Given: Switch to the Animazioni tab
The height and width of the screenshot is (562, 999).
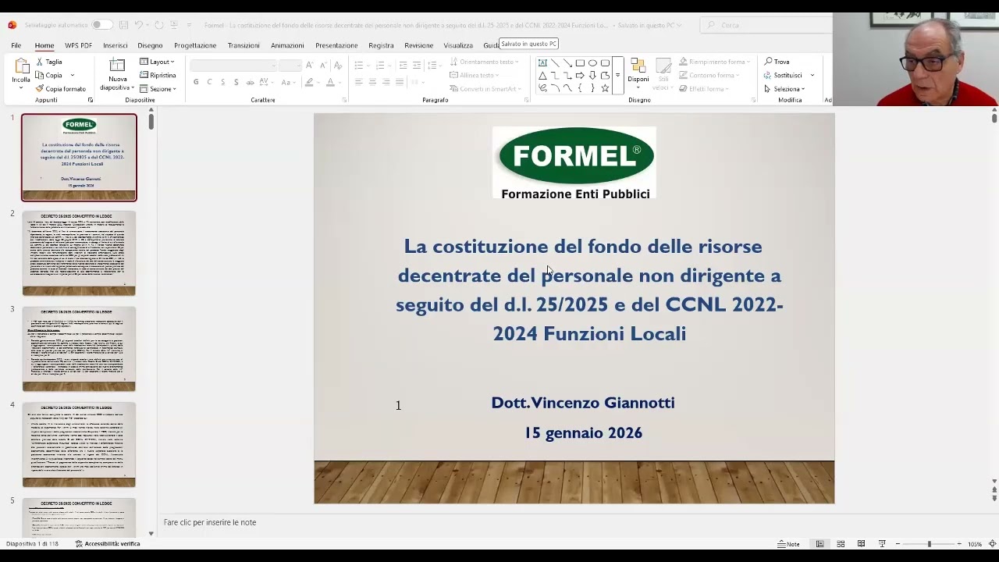Looking at the screenshot, I should point(287,45).
